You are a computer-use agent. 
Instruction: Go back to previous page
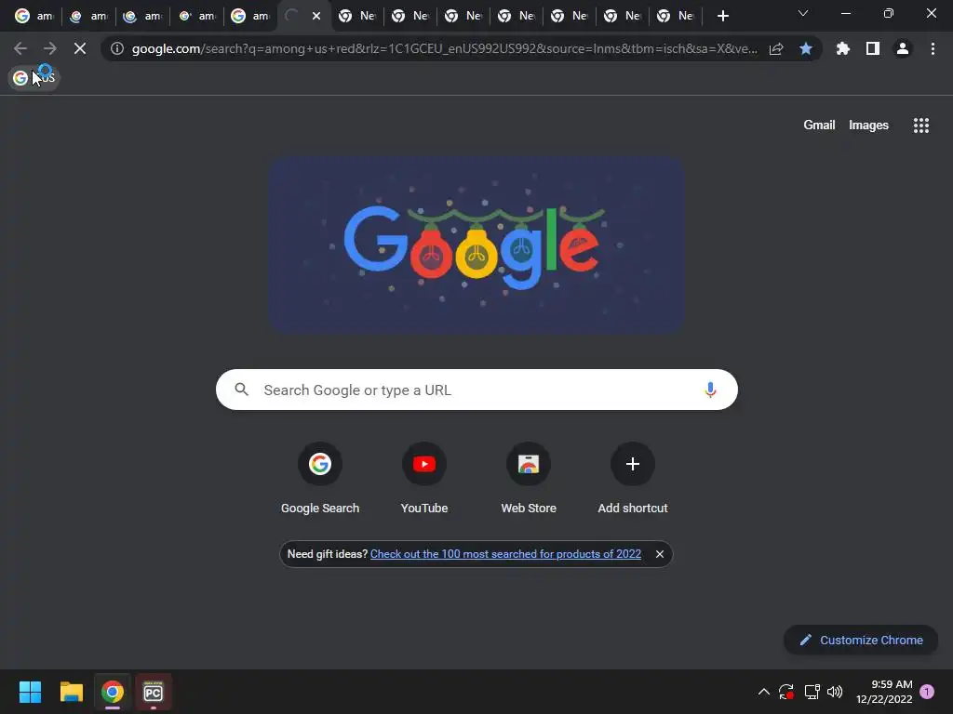pyautogui.click(x=20, y=48)
